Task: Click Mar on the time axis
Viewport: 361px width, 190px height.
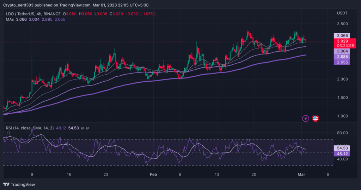Action: 301,175
